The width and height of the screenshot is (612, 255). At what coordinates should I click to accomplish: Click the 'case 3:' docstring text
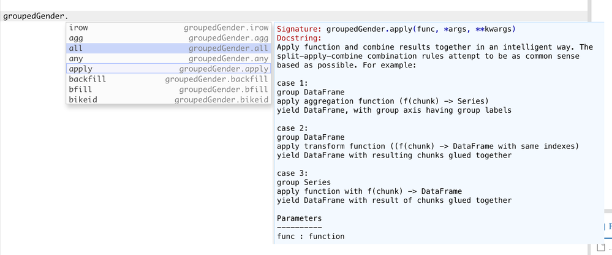point(294,173)
